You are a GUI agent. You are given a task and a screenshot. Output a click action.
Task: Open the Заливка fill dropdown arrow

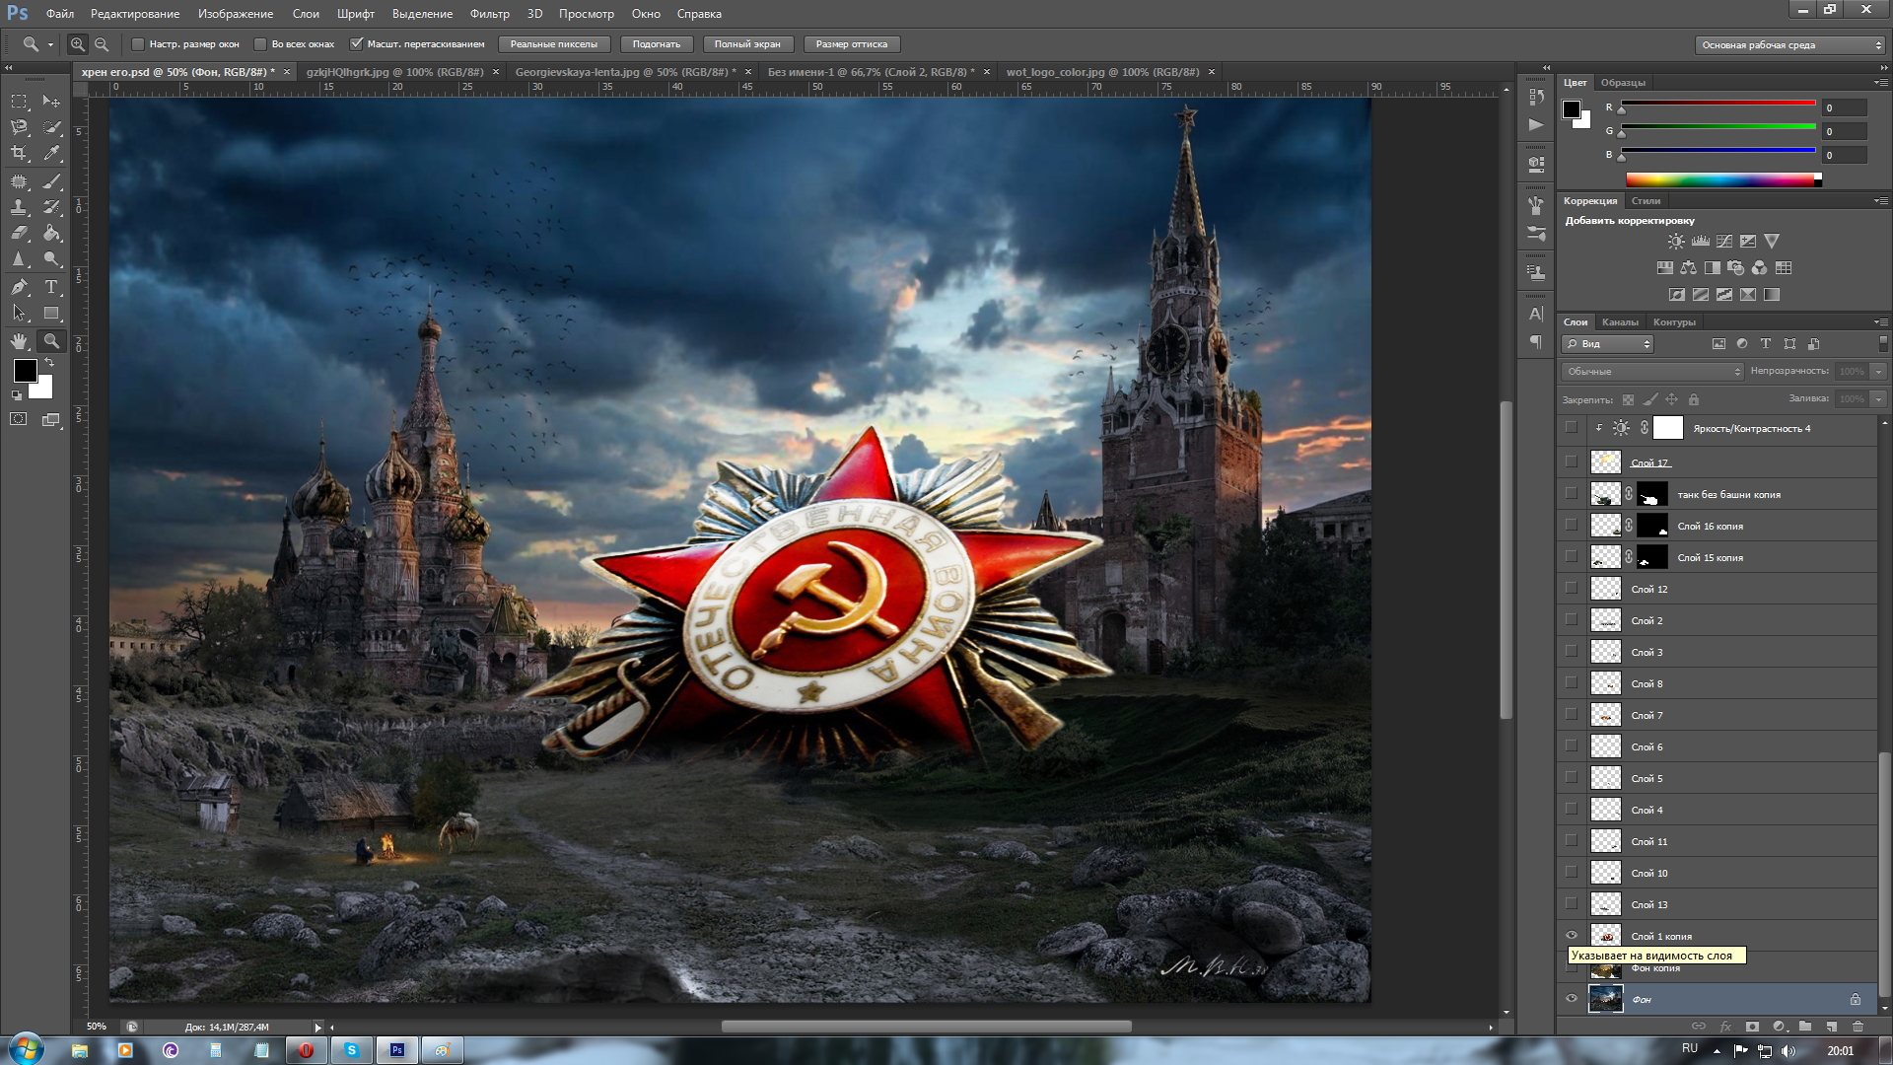coord(1878,399)
